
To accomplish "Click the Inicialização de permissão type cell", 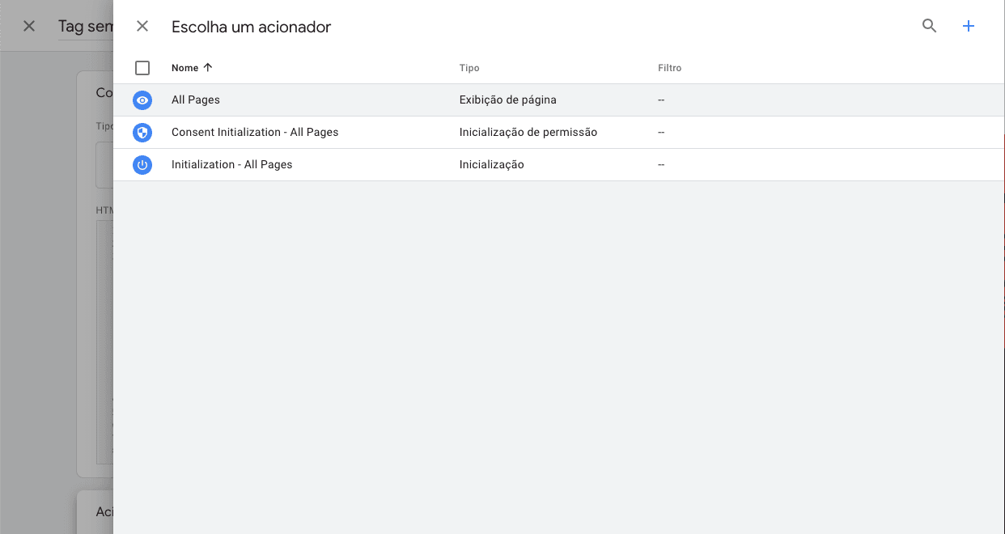I will 528,133.
